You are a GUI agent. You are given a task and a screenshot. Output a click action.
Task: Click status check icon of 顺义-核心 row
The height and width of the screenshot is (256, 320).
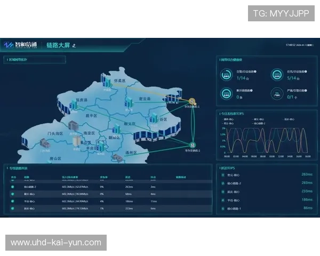coord(13,194)
